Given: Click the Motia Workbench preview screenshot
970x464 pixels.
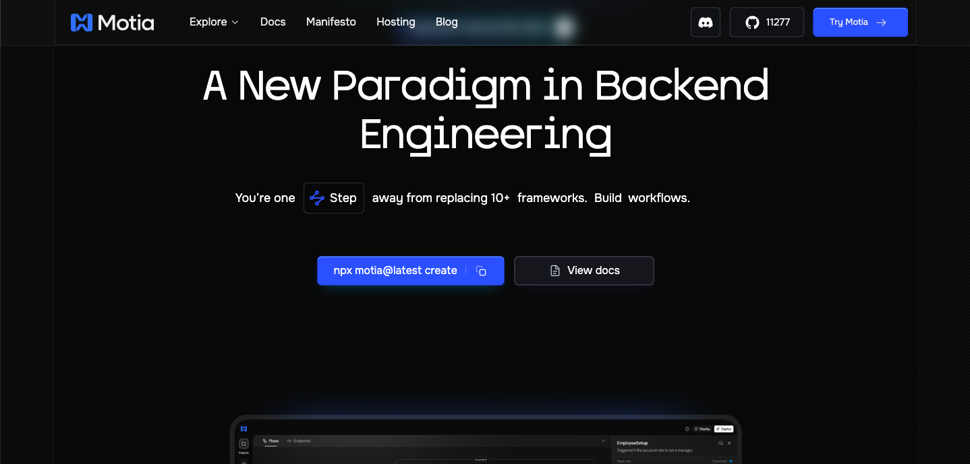Looking at the screenshot, I should point(486,440).
